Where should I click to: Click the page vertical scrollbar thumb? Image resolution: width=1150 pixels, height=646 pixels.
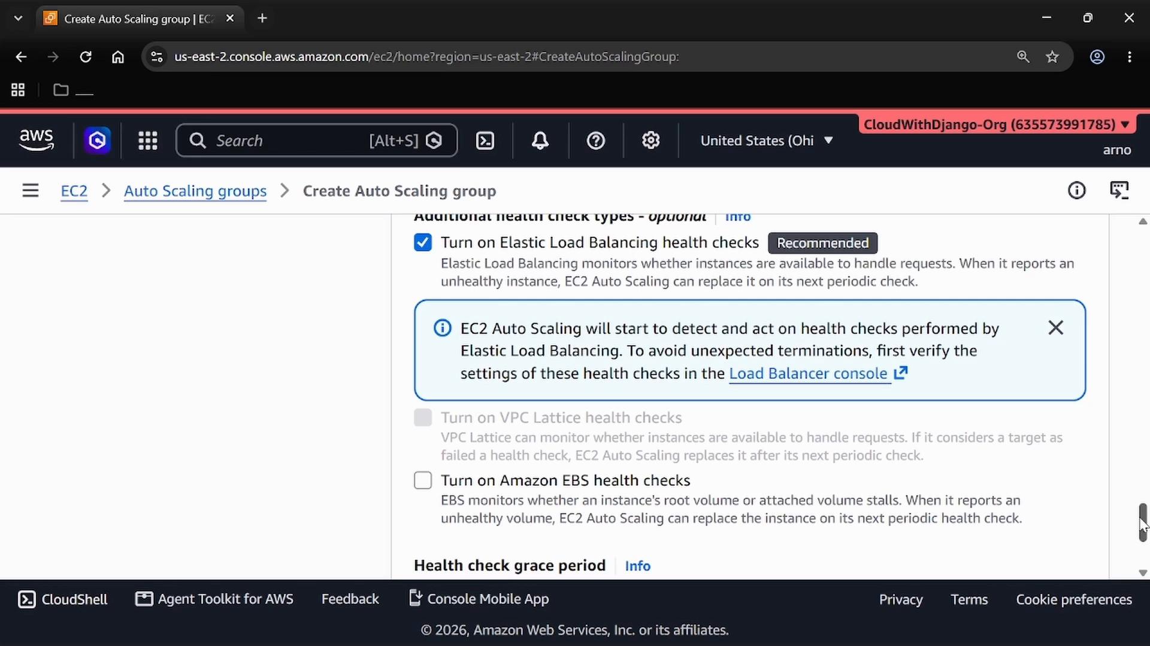tap(1143, 522)
